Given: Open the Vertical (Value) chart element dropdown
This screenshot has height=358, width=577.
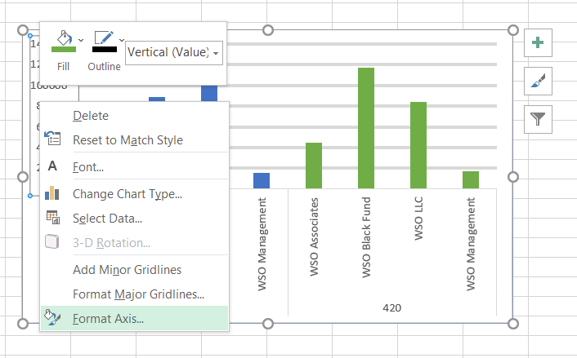Looking at the screenshot, I should (173, 52).
